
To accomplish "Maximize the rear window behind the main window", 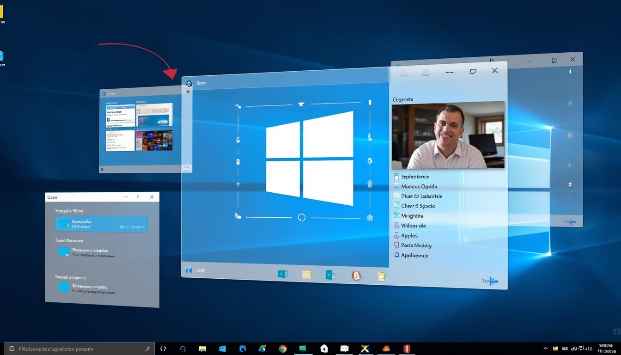I will (x=554, y=60).
